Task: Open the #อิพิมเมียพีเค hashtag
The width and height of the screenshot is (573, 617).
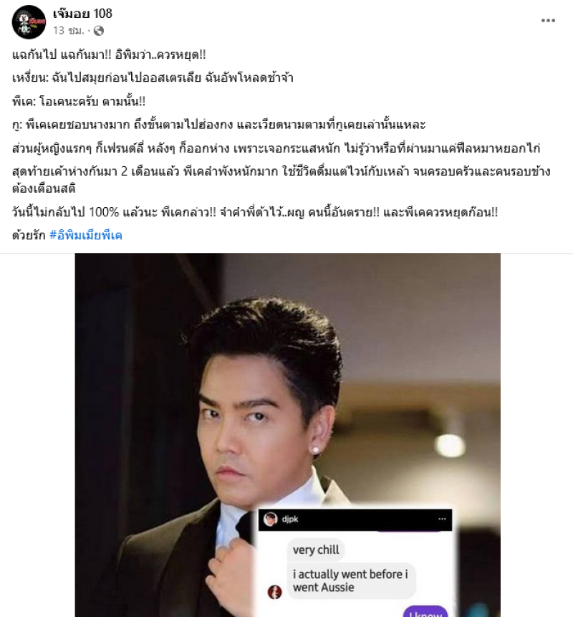Action: [x=86, y=235]
